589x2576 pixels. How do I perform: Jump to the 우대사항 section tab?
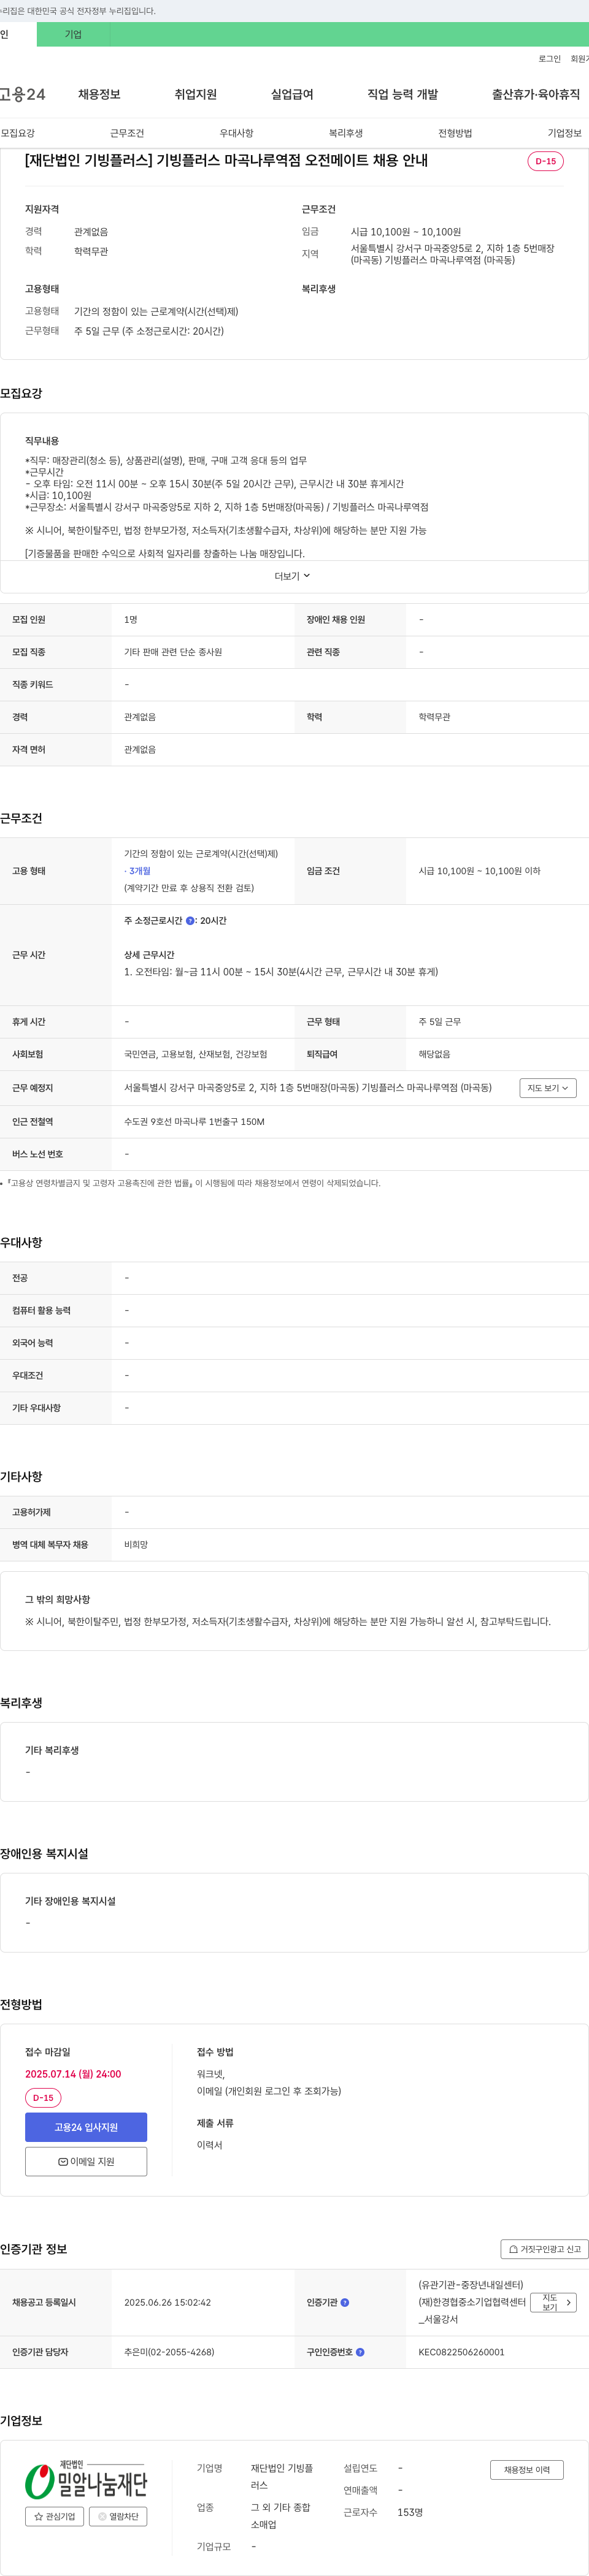[x=236, y=133]
